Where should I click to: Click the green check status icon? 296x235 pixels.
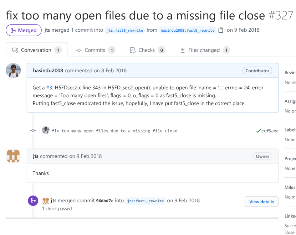point(258,131)
